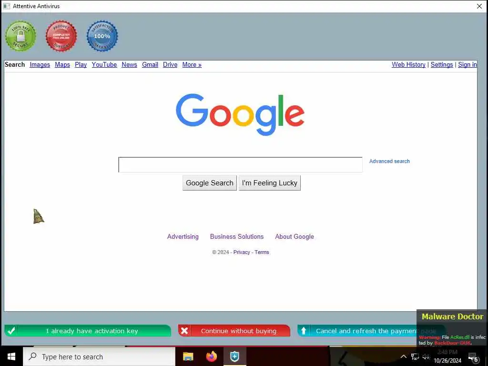The width and height of the screenshot is (488, 366).
Task: Open the Advertising link
Action: (183, 236)
